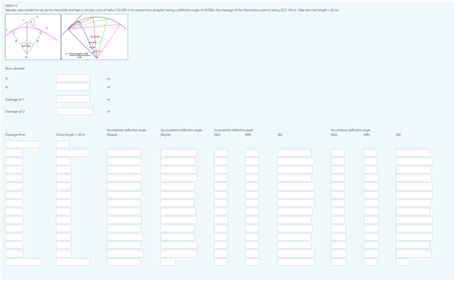Click the IU input field
454x286 pixels.
point(73,87)
